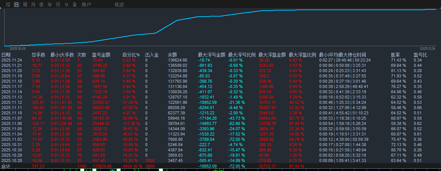This screenshot has width=441, height=171.
Task: Click the 205.67 total lots value
Action: click(x=38, y=103)
